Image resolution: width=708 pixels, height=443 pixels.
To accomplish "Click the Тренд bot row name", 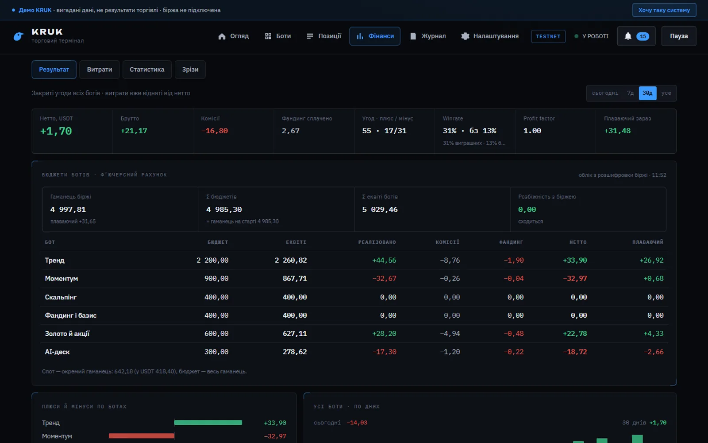I will (x=55, y=260).
